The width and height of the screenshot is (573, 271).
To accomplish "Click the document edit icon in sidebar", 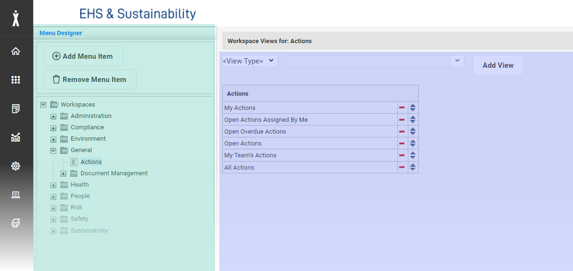I will (16, 109).
